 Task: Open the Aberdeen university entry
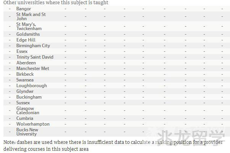tap(26, 63)
